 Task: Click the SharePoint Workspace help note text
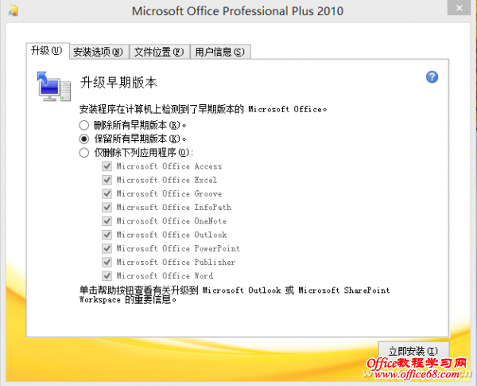235,295
